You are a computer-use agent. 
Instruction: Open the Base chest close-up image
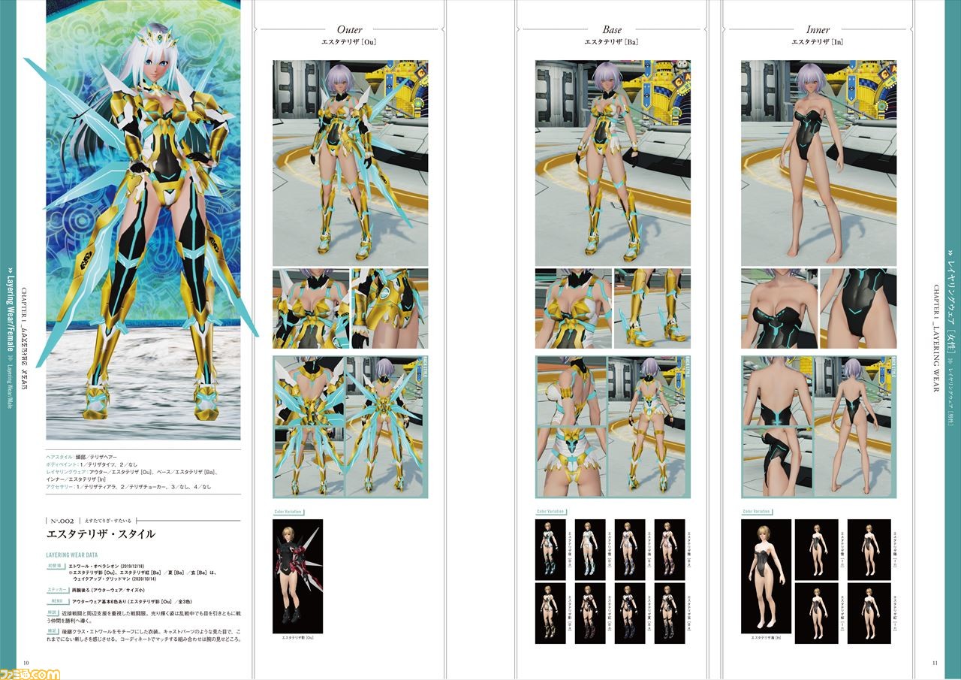pos(574,308)
